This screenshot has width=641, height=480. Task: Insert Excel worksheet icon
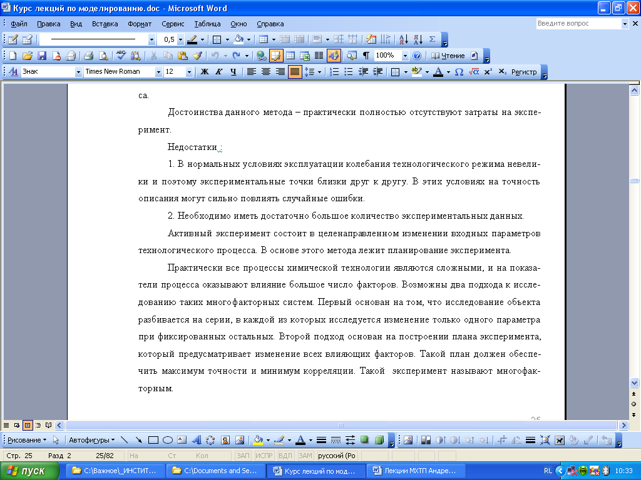tap(305, 56)
